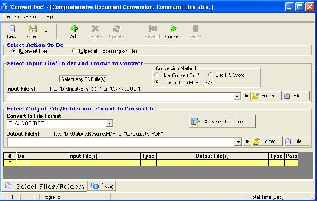Maximize the Convert Doc window

(x=300, y=7)
